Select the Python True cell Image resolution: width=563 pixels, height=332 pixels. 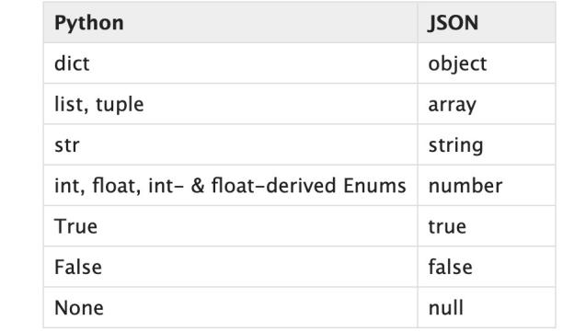coord(231,226)
